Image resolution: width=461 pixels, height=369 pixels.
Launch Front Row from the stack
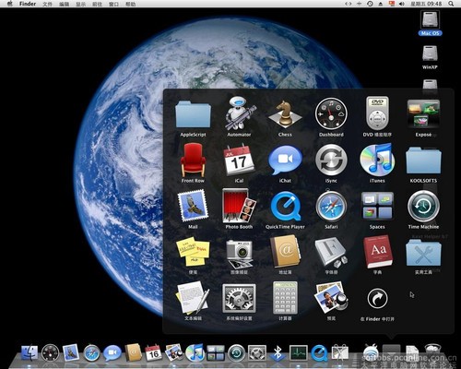(x=193, y=160)
